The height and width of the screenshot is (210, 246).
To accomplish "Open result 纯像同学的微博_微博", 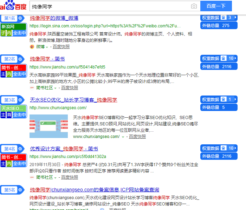I will (x=54, y=18).
